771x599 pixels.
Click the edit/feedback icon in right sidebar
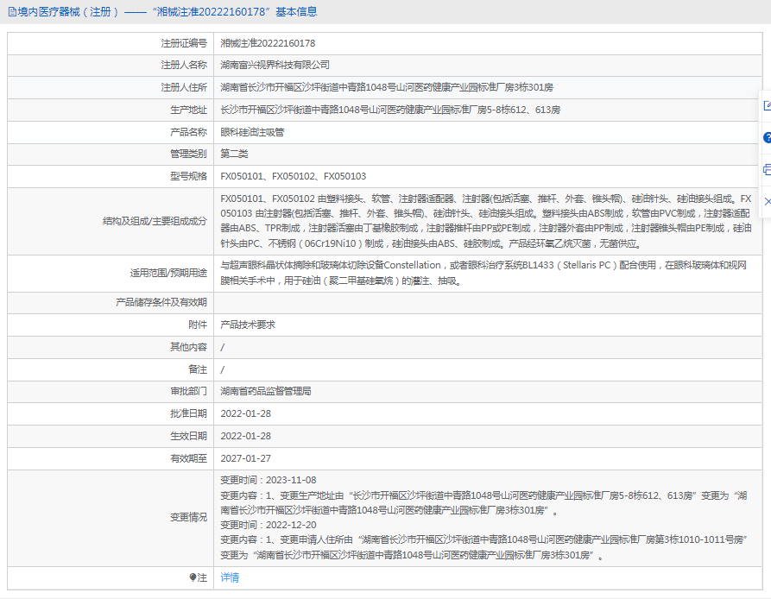[x=766, y=106]
